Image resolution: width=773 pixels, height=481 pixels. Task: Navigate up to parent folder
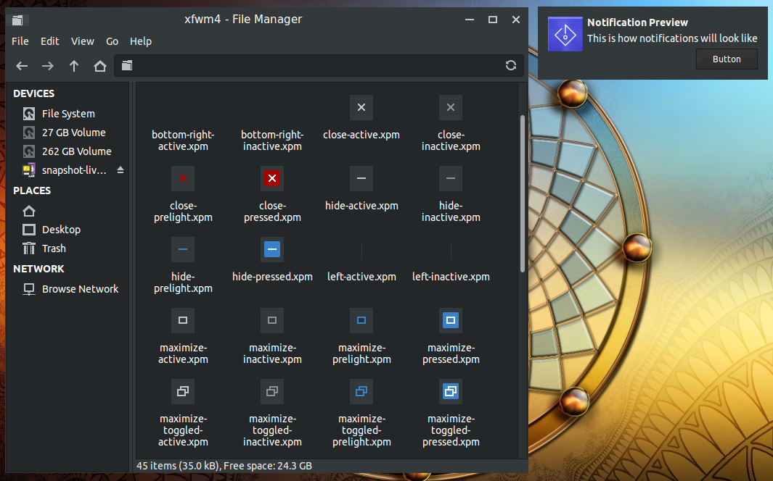[74, 66]
